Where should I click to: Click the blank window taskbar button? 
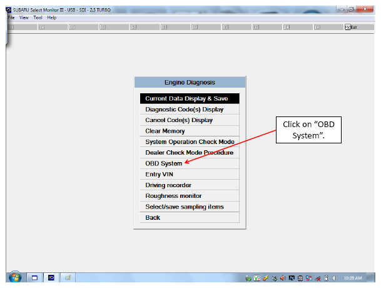click(x=35, y=278)
